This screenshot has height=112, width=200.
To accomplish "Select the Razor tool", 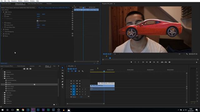I will 62,76.
